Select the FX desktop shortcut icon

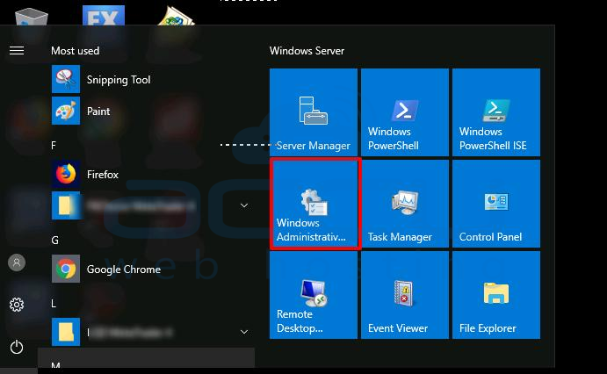point(104,16)
